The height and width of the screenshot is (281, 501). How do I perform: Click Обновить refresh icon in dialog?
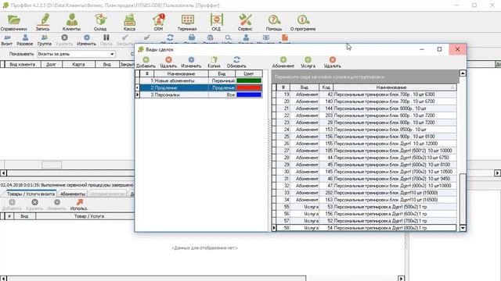click(x=236, y=62)
